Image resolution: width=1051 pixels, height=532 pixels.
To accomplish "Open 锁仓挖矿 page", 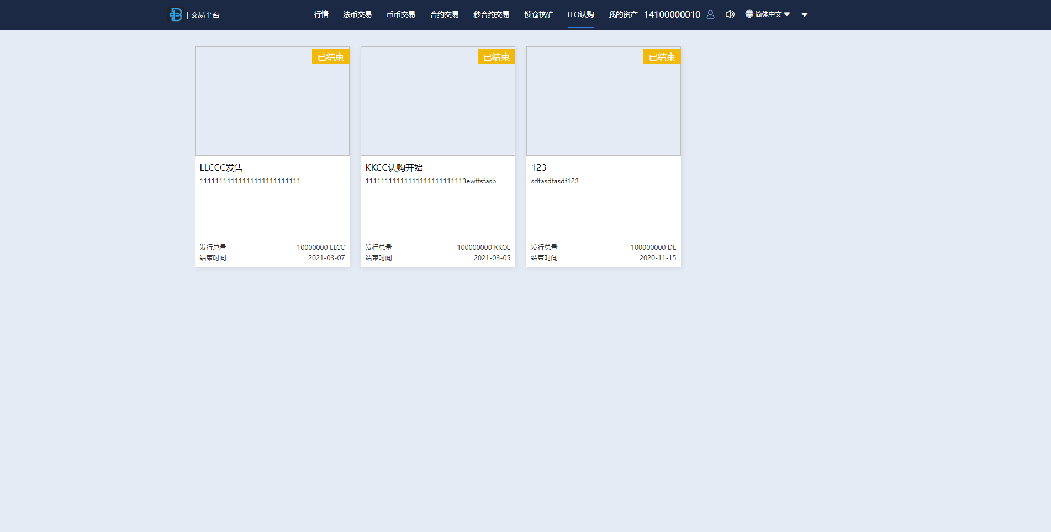I will coord(538,14).
